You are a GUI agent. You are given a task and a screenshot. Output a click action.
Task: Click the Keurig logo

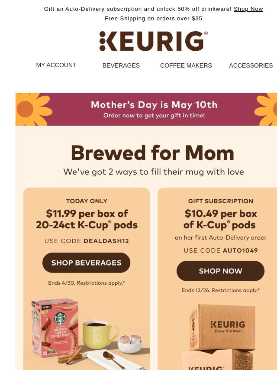tap(153, 41)
